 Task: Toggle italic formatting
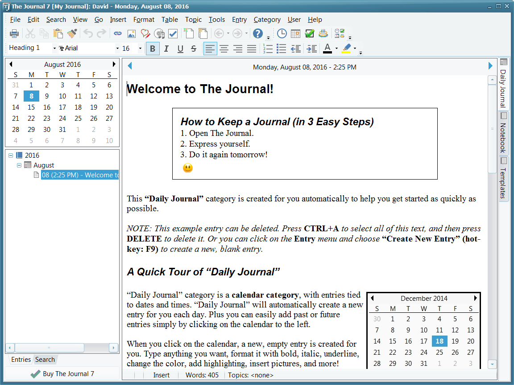pyautogui.click(x=166, y=49)
